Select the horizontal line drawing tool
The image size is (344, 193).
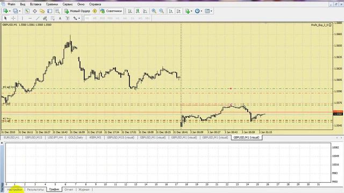click(x=30, y=18)
